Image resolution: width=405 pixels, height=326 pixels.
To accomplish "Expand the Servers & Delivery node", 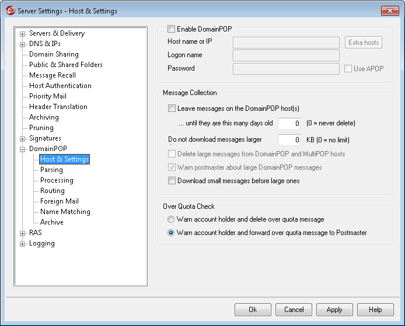I will point(23,34).
